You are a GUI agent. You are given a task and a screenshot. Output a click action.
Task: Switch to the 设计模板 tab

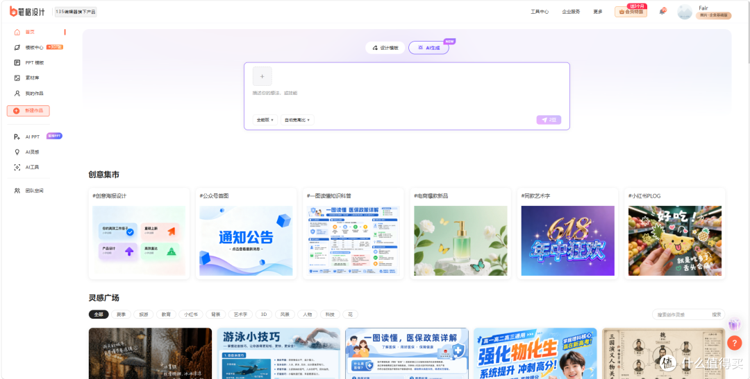point(385,48)
